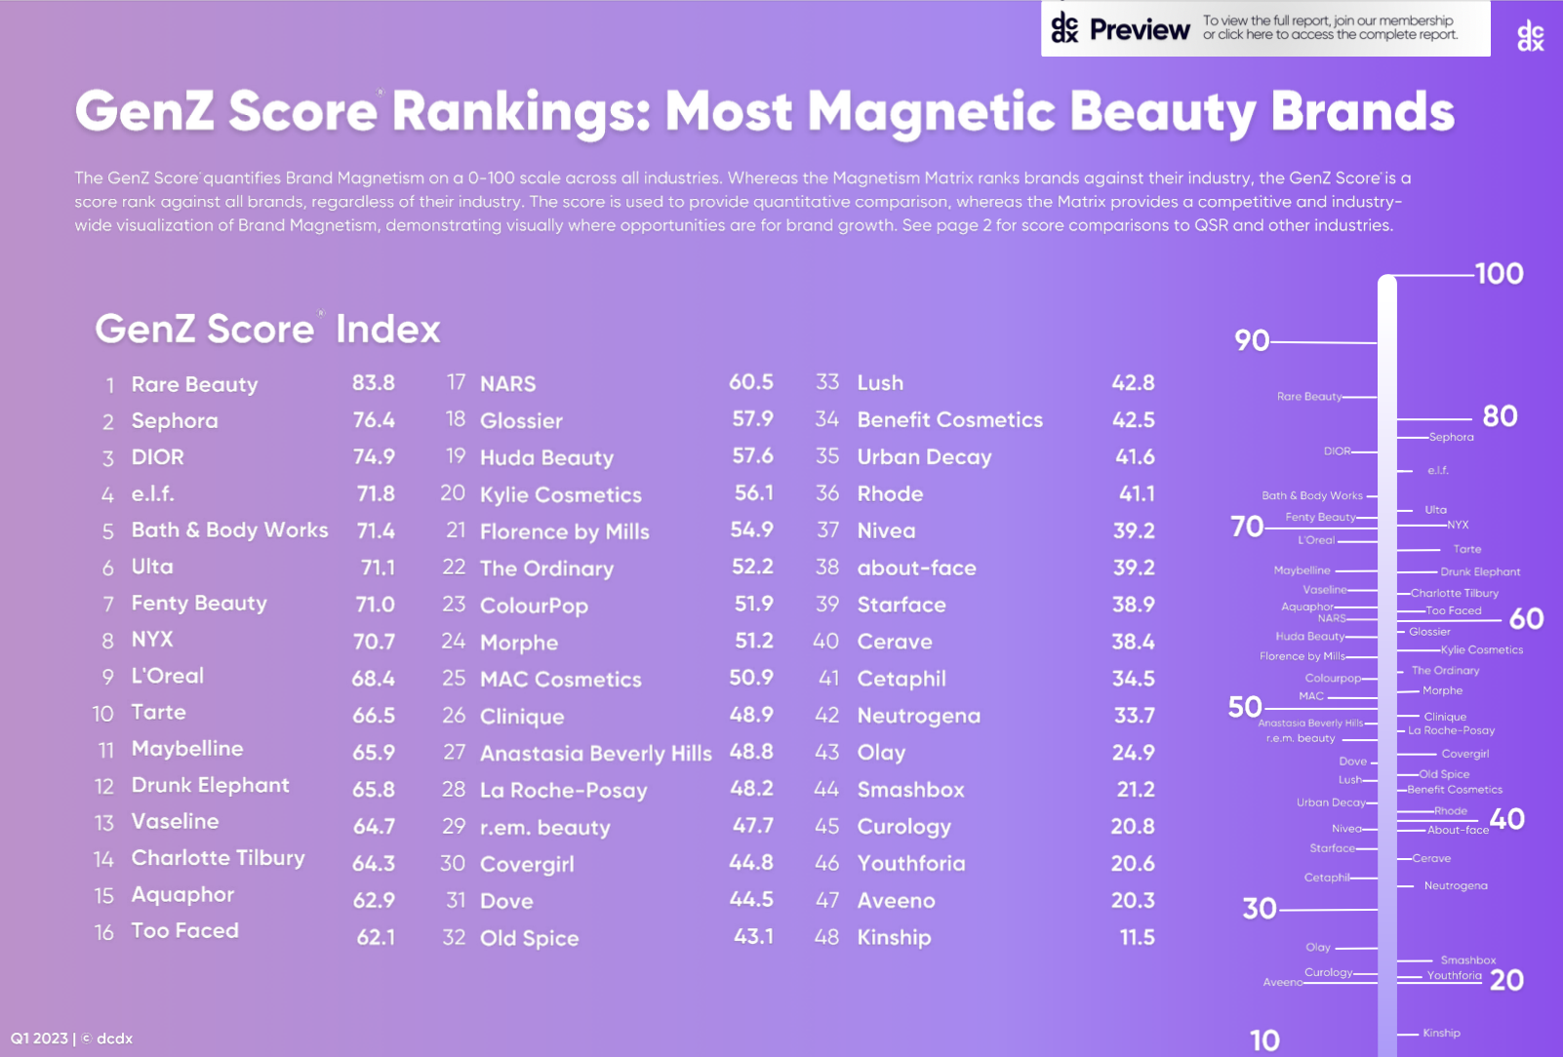Click "Old Spice" in the index list
The height and width of the screenshot is (1057, 1563).
point(529,939)
